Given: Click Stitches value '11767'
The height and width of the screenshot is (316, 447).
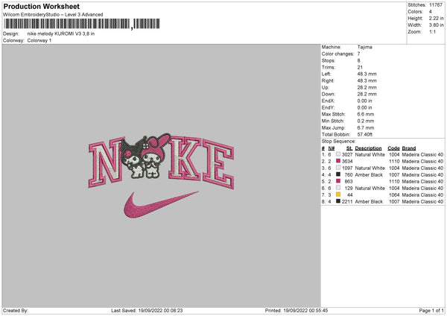Looking at the screenshot, I should (436, 5).
